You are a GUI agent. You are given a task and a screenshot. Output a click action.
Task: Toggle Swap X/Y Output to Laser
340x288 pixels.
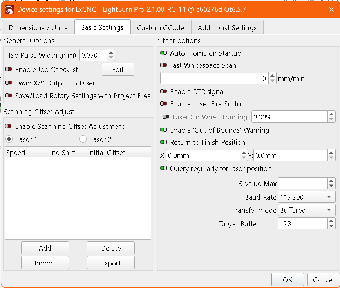click(x=9, y=83)
